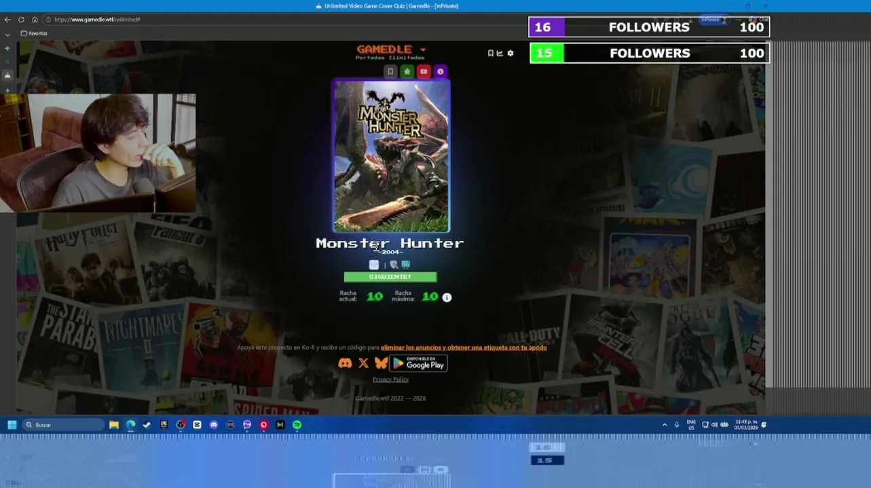871x488 pixels.
Task: Open Microsoft Edge from the taskbar
Action: tap(130, 425)
